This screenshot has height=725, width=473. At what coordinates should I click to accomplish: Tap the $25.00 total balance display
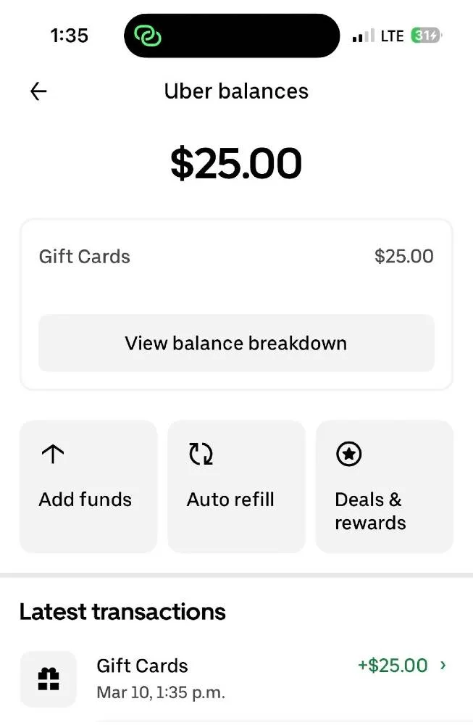point(235,162)
